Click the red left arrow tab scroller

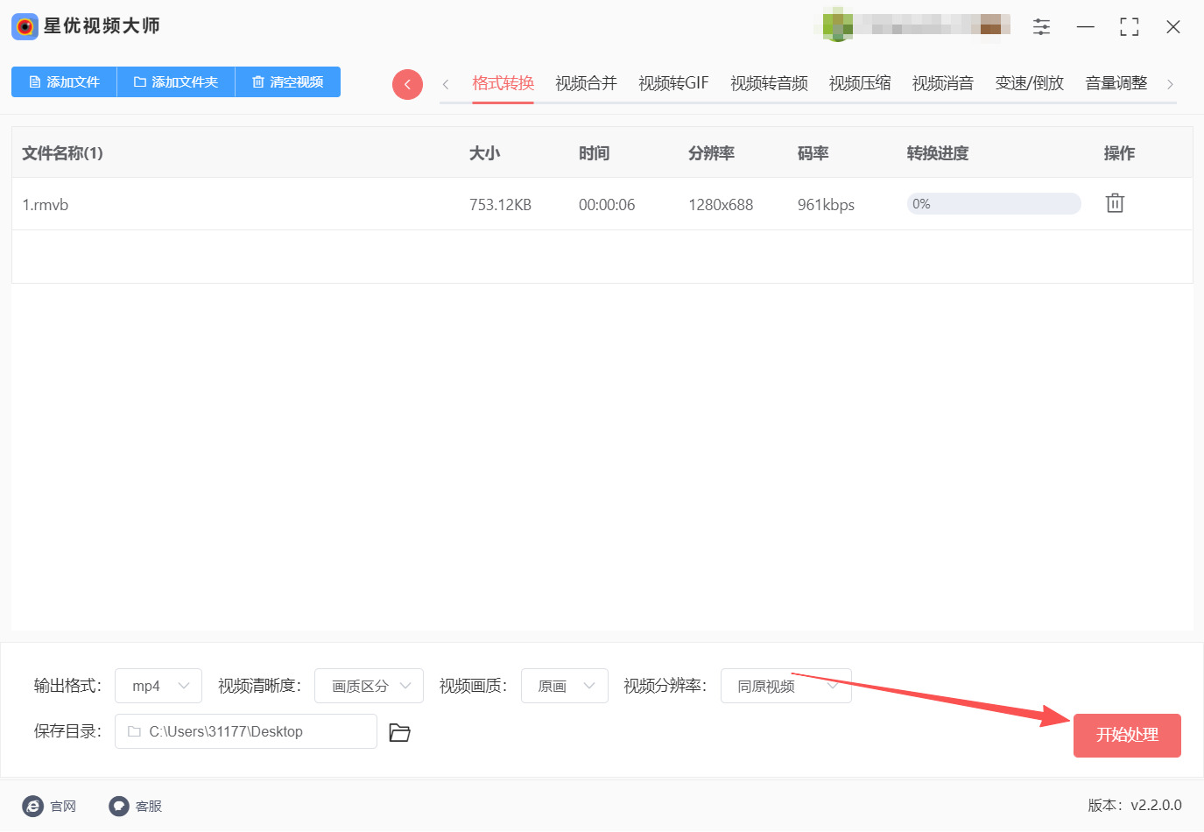pyautogui.click(x=407, y=83)
